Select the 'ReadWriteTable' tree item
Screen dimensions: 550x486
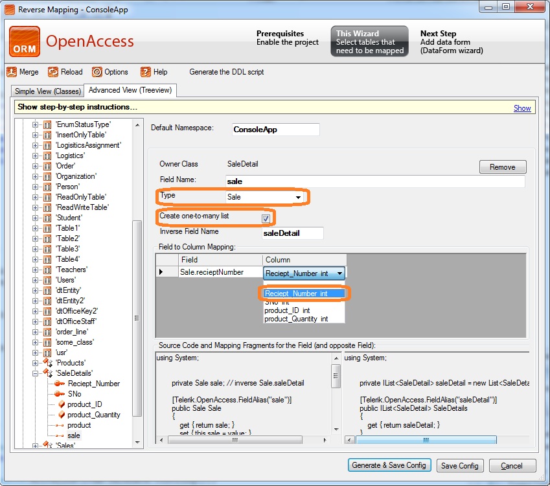[82, 207]
